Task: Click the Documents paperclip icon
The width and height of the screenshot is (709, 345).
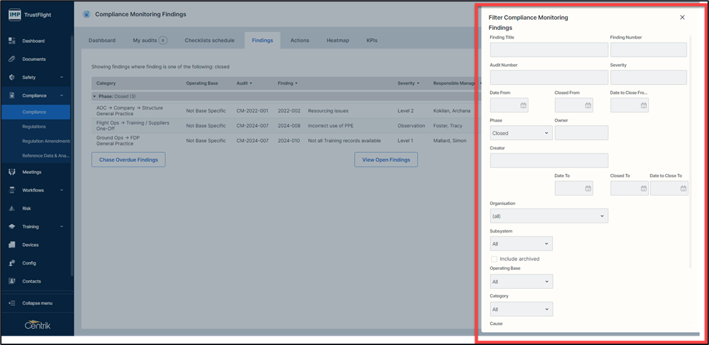Action: click(12, 59)
